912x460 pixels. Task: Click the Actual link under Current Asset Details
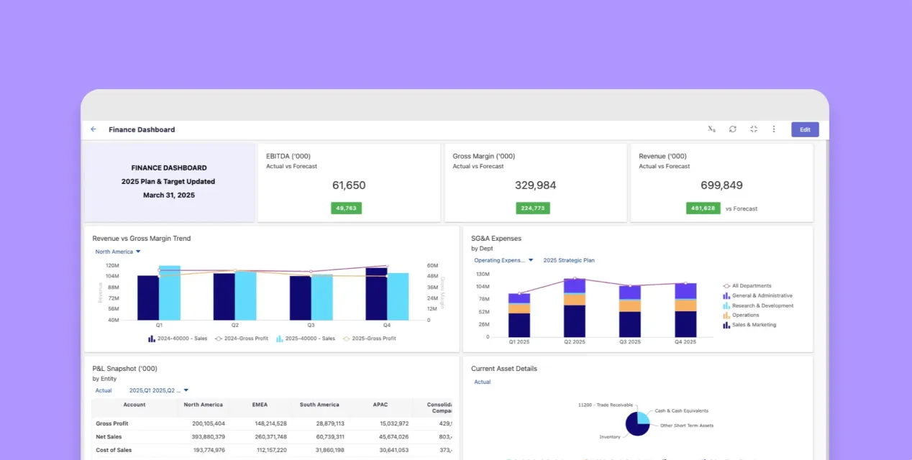click(x=481, y=382)
